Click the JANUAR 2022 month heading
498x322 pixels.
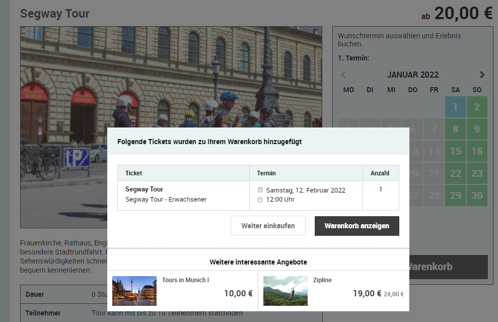[412, 75]
